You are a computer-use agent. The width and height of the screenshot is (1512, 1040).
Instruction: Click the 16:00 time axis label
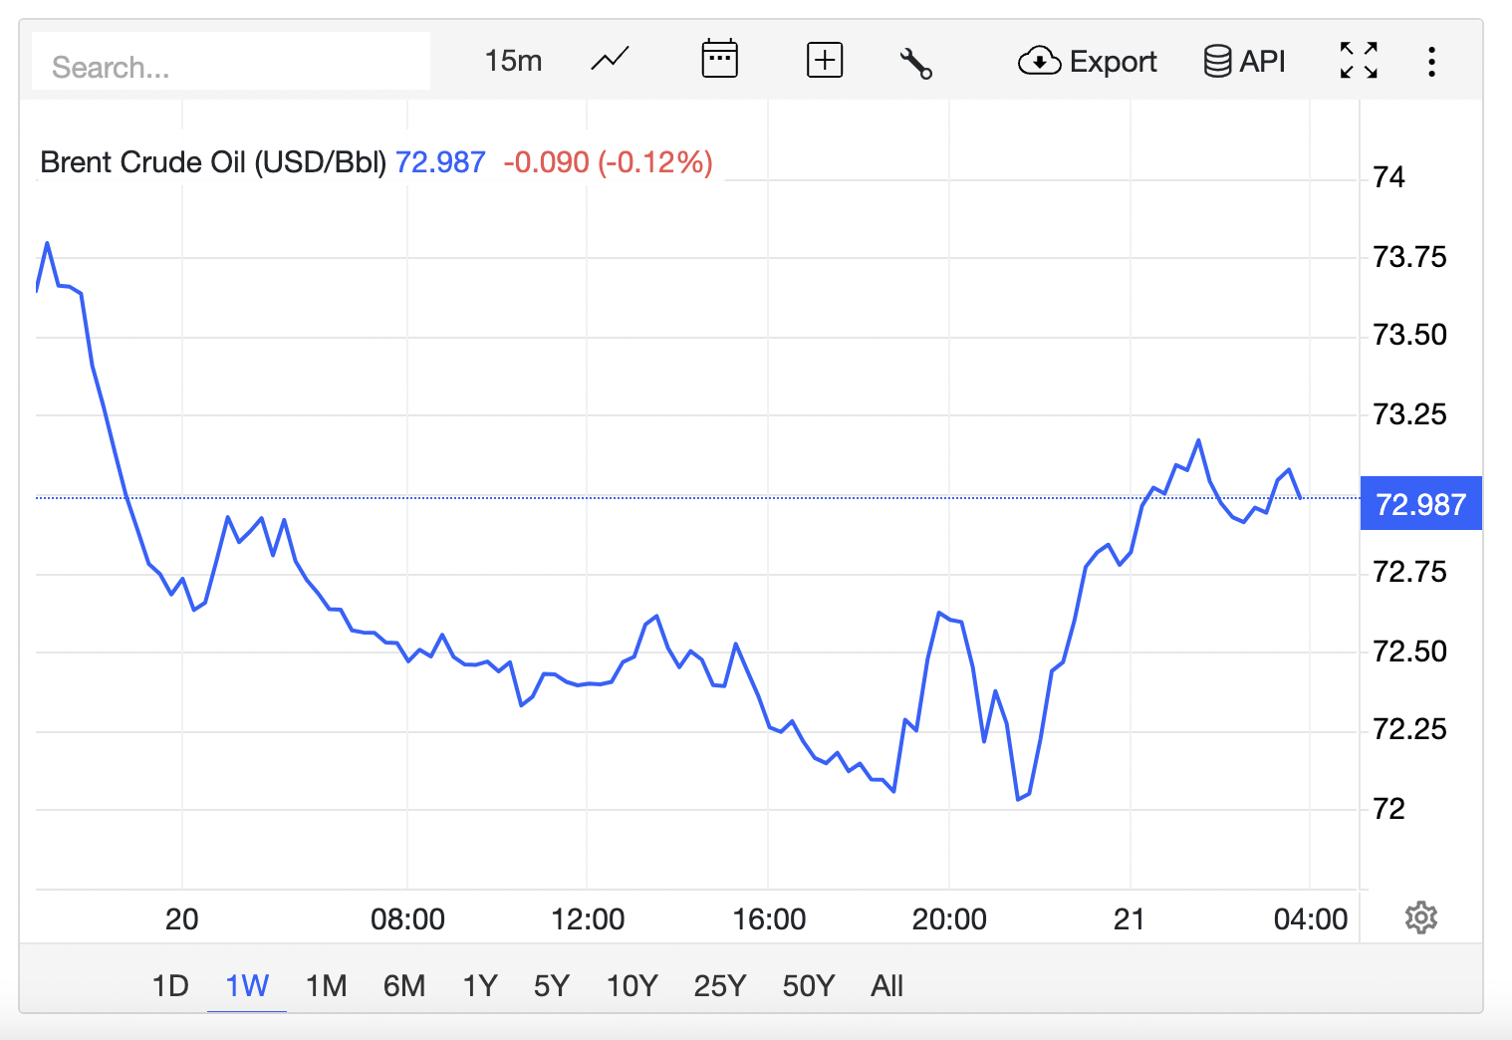[769, 918]
